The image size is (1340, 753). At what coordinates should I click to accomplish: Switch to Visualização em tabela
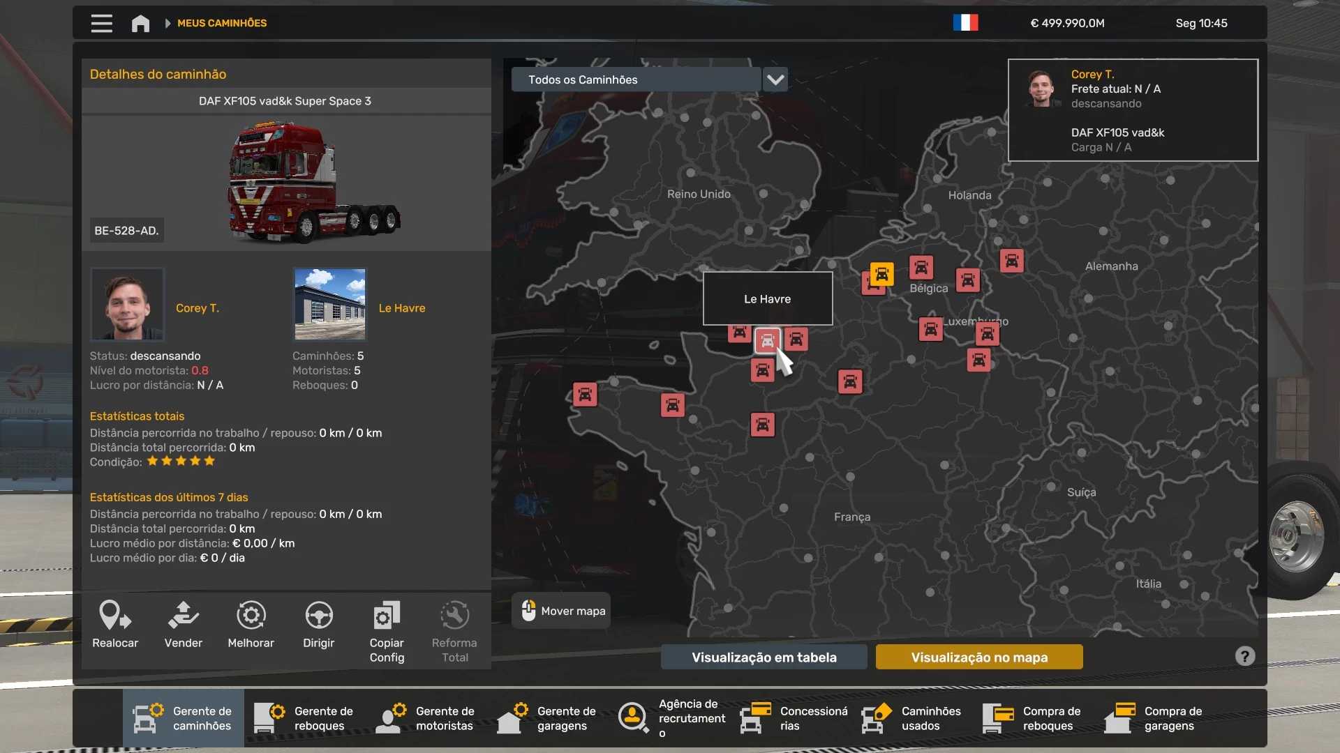point(764,657)
